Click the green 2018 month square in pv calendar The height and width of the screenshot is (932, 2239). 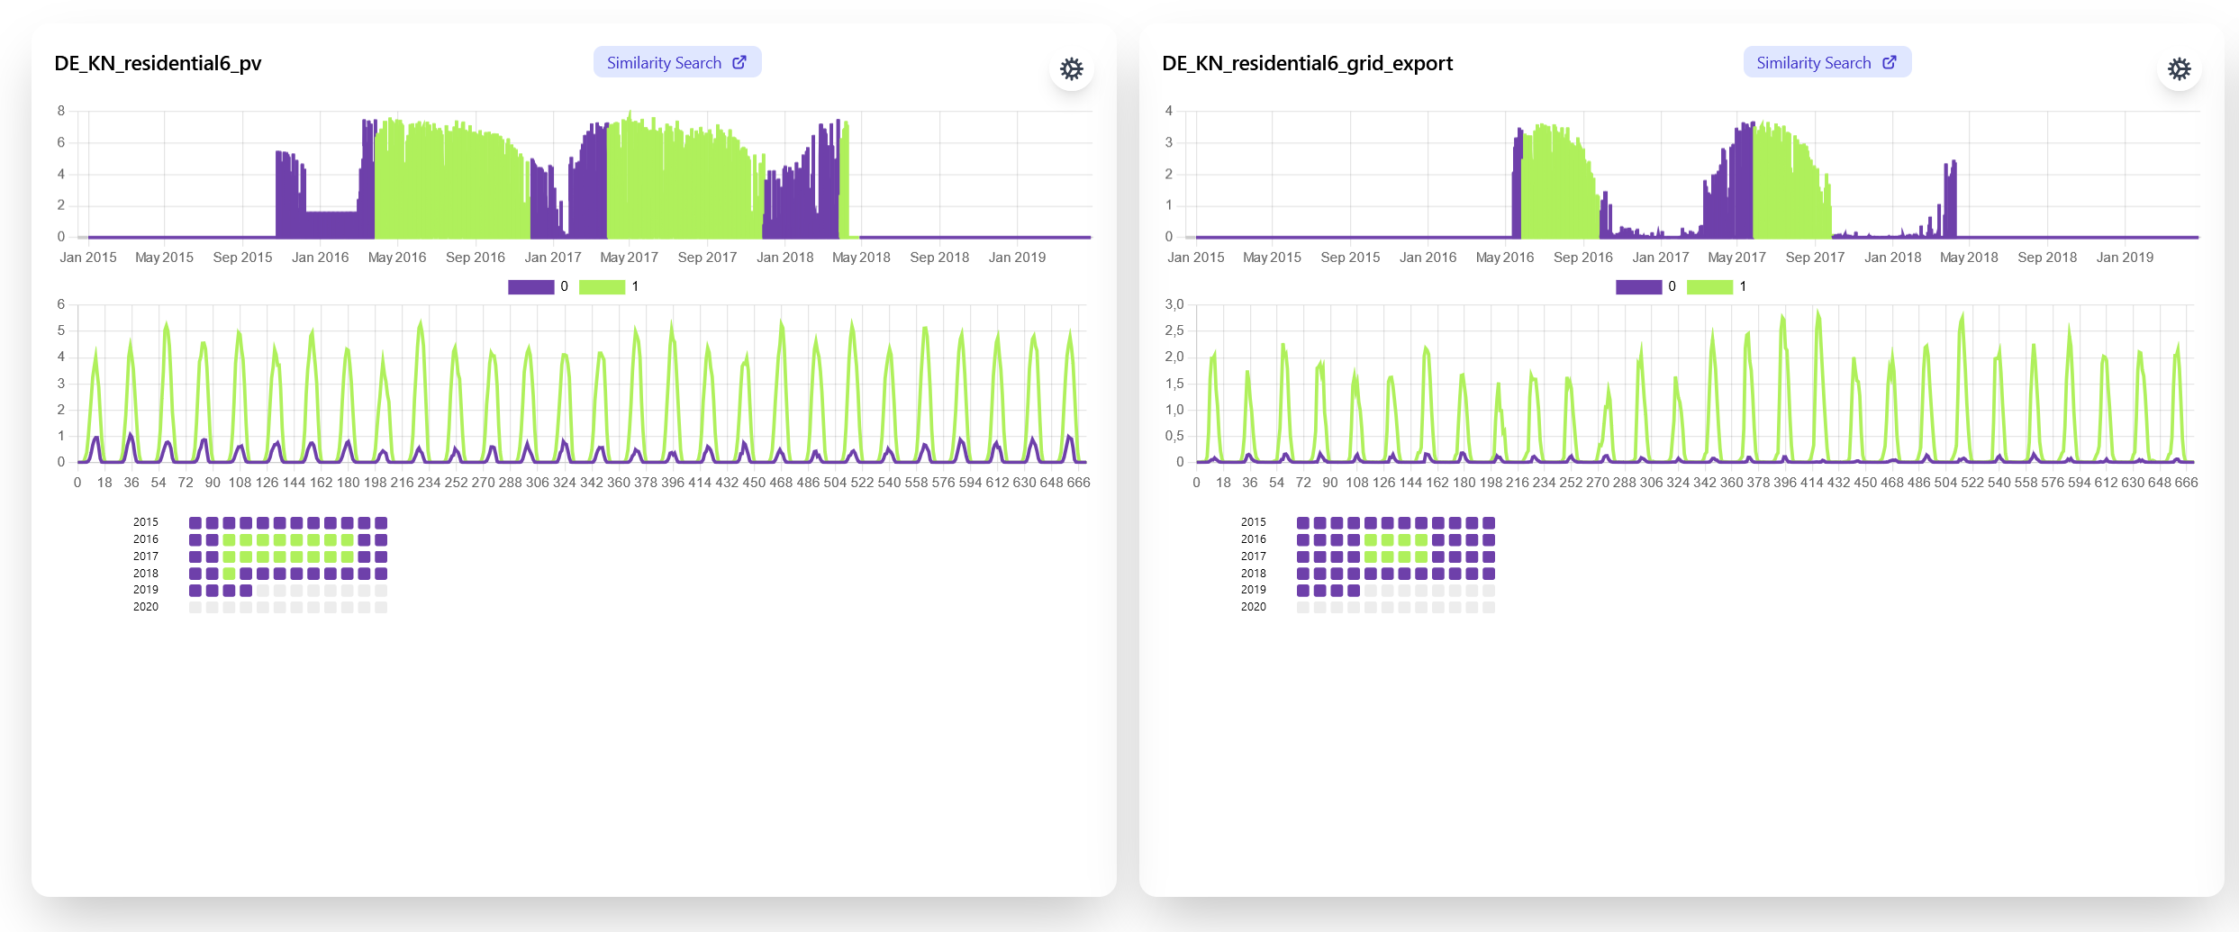[x=229, y=574]
